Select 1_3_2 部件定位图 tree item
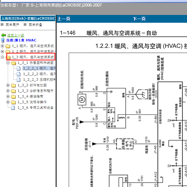 [32, 85]
